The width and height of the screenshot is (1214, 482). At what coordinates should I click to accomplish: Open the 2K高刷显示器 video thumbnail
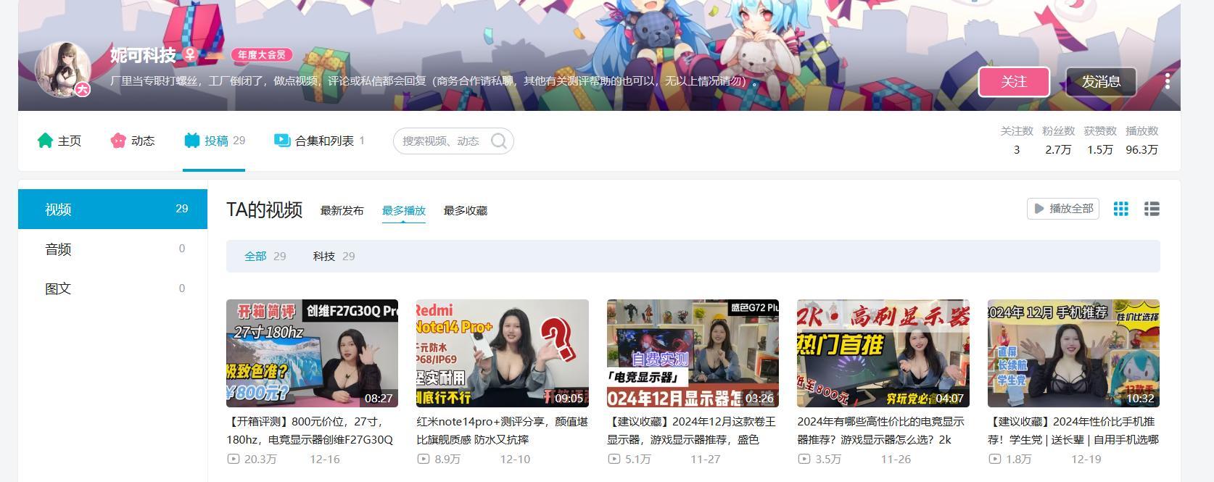[x=883, y=353]
